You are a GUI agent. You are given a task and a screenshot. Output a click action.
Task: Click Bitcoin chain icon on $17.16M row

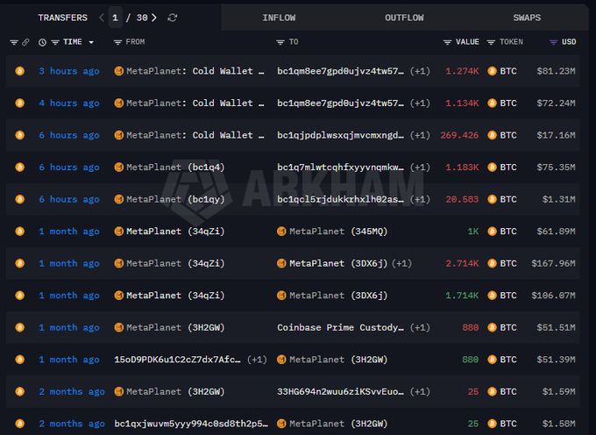pos(20,135)
